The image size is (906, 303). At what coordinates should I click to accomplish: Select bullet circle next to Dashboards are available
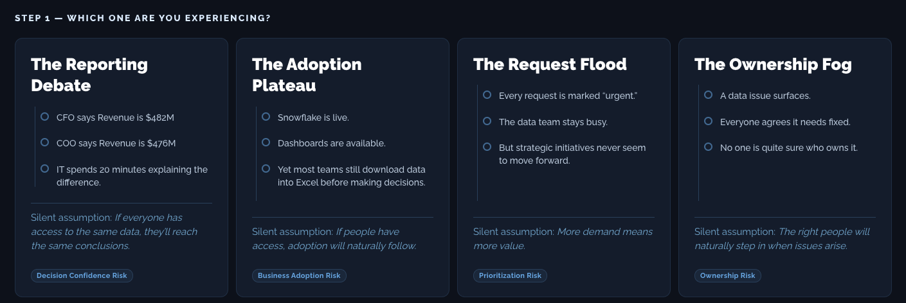pos(266,143)
